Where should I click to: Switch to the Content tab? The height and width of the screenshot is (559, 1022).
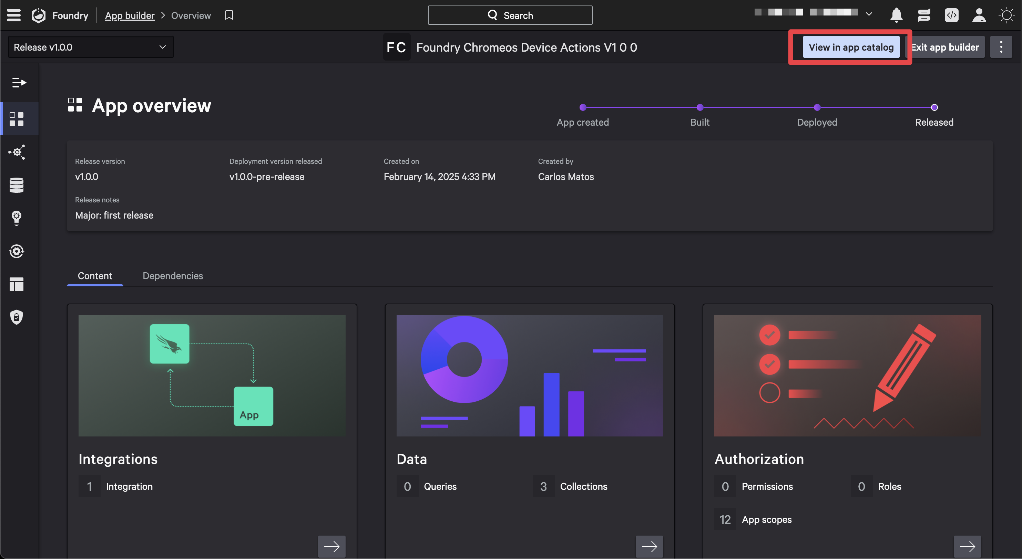95,275
